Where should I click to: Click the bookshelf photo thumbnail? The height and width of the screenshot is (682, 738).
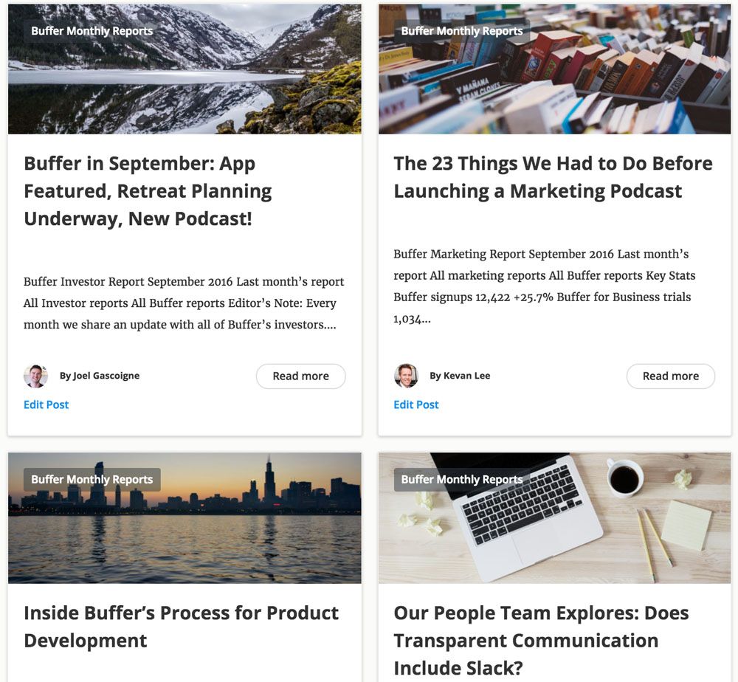click(x=555, y=69)
